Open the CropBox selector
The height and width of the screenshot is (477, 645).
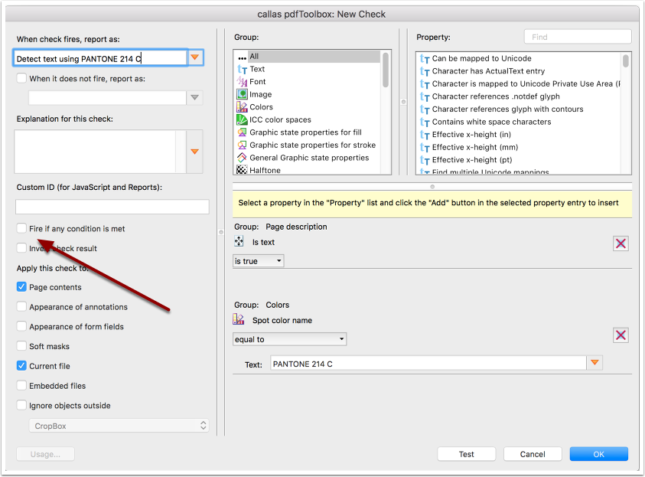pos(119,426)
